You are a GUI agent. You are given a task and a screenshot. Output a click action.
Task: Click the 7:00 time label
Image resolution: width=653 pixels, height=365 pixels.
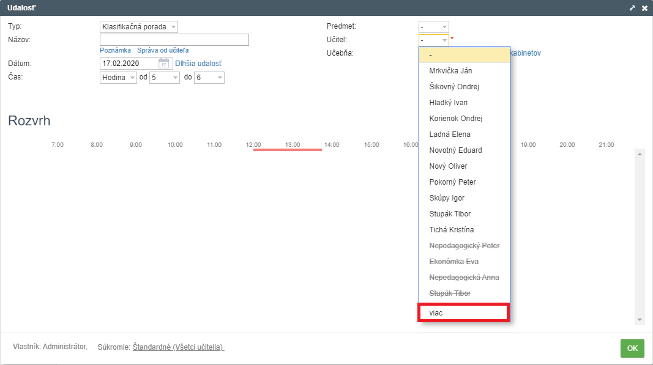[58, 145]
